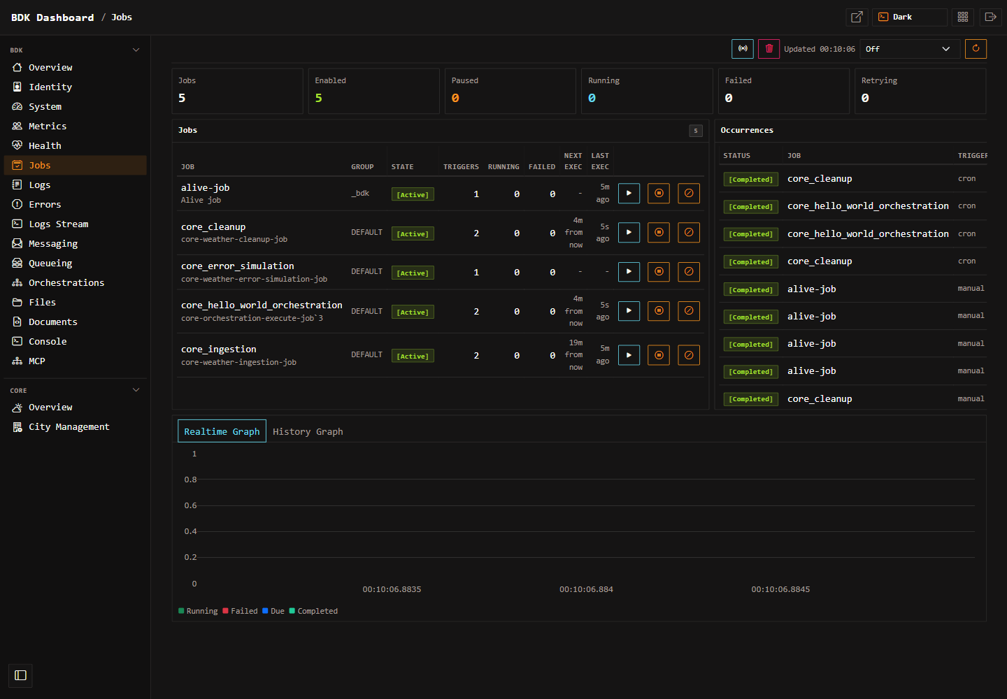Toggle the sidebar collapse button
This screenshot has height=699, width=1007.
(20, 675)
